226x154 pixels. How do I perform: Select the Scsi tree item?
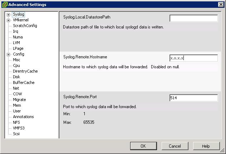16,134
